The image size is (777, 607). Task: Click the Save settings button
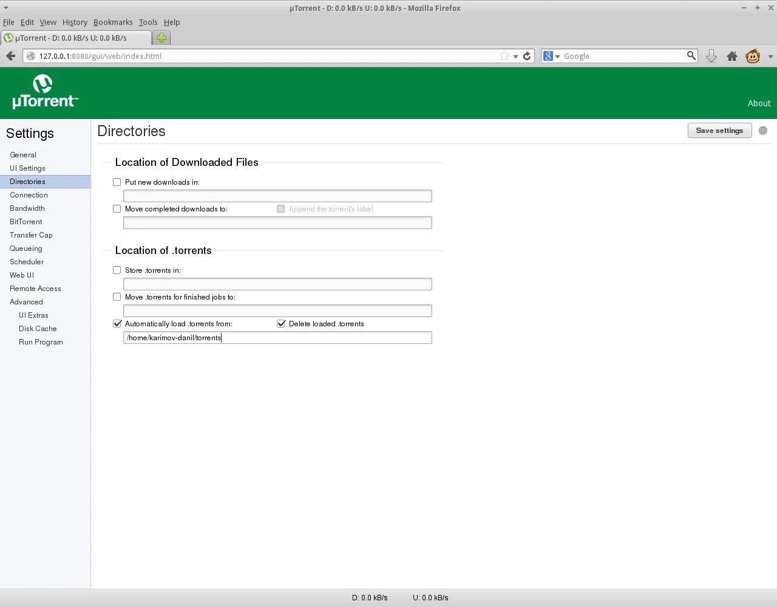(719, 131)
